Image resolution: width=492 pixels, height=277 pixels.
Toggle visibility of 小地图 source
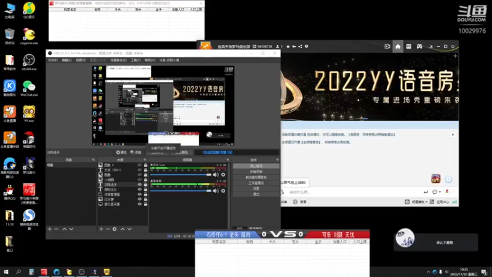[140, 180]
